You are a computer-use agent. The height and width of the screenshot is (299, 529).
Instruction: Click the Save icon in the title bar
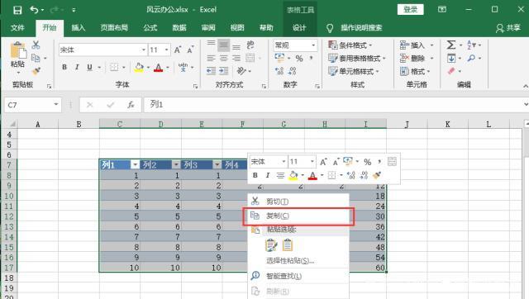coord(17,10)
